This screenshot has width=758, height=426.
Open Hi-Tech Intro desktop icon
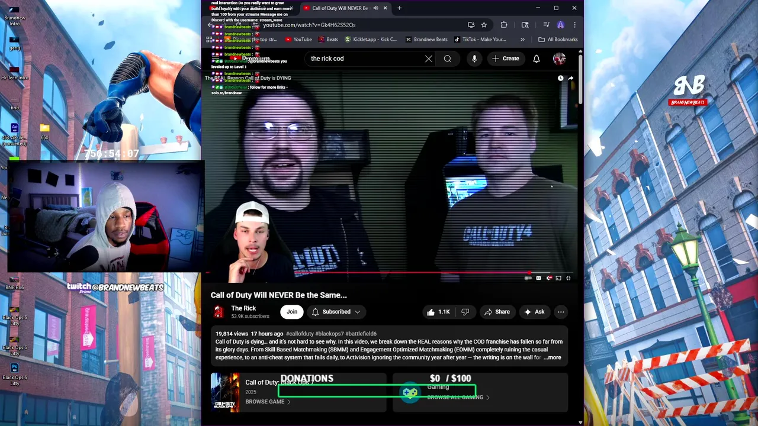point(15,73)
